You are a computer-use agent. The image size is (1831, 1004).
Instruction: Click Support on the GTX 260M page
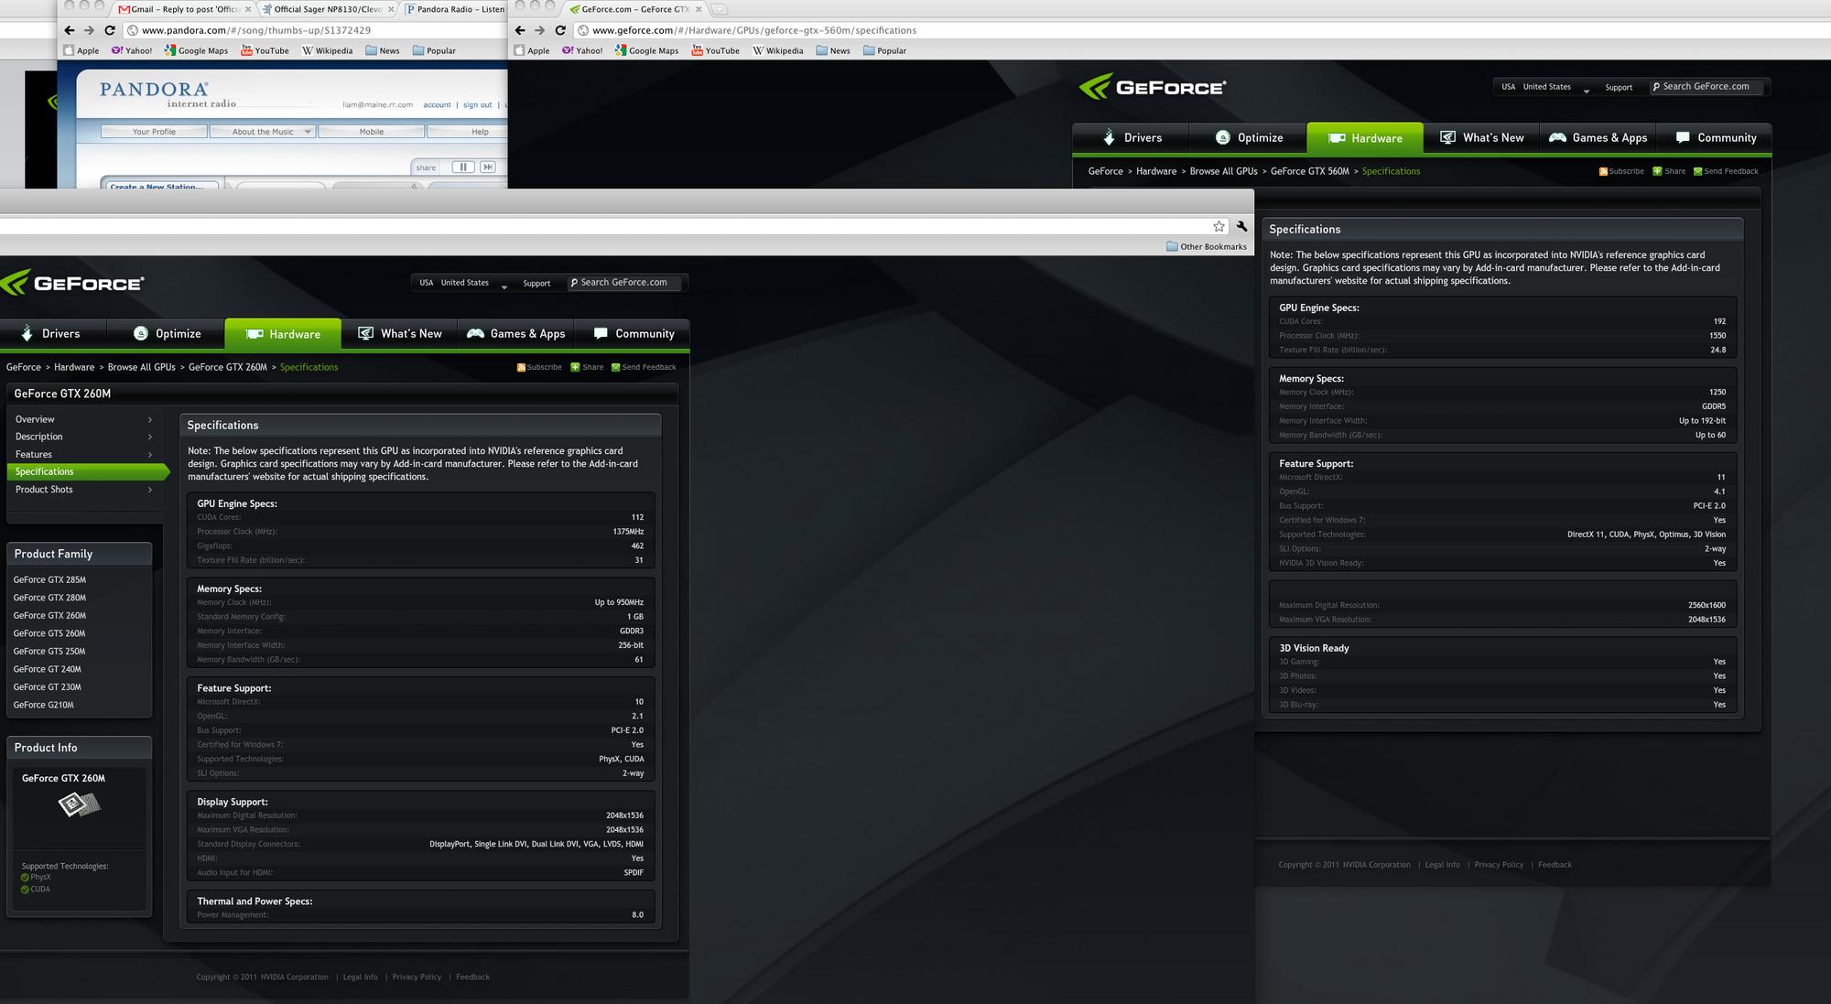pos(536,283)
